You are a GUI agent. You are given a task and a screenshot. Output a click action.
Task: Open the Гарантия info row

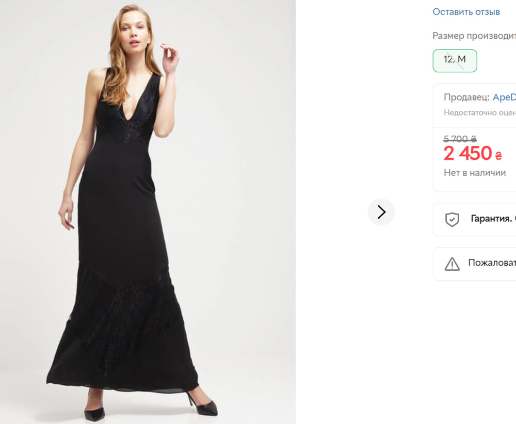tap(475, 219)
